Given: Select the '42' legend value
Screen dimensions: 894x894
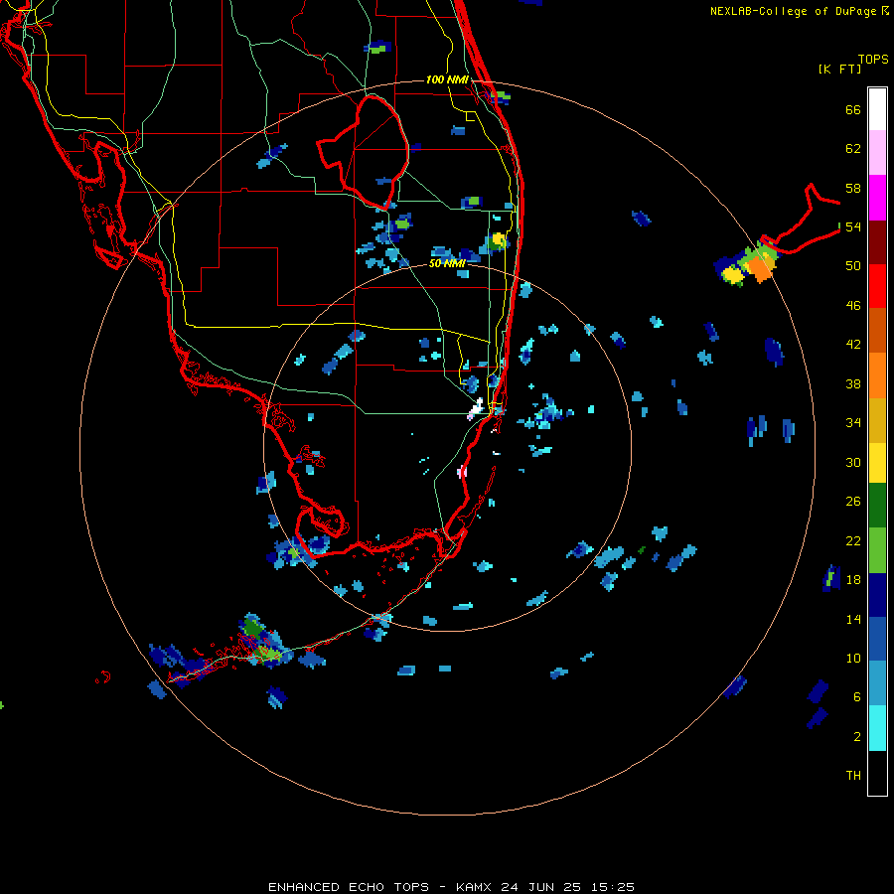Looking at the screenshot, I should point(853,345).
